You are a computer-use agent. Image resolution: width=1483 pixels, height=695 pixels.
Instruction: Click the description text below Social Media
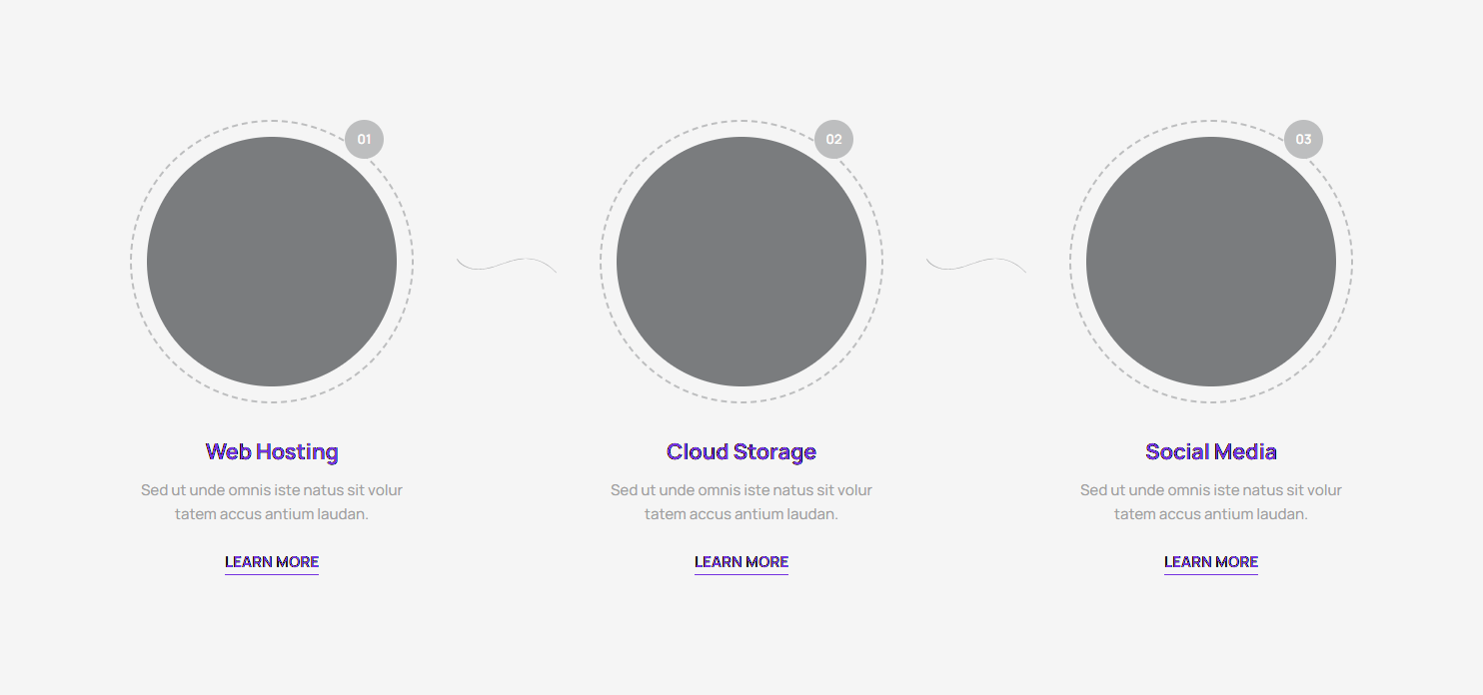[1211, 502]
